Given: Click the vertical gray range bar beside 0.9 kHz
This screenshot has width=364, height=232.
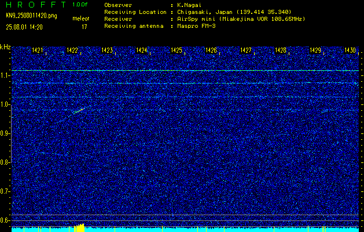Looking at the screenshot, I should [11, 134].
